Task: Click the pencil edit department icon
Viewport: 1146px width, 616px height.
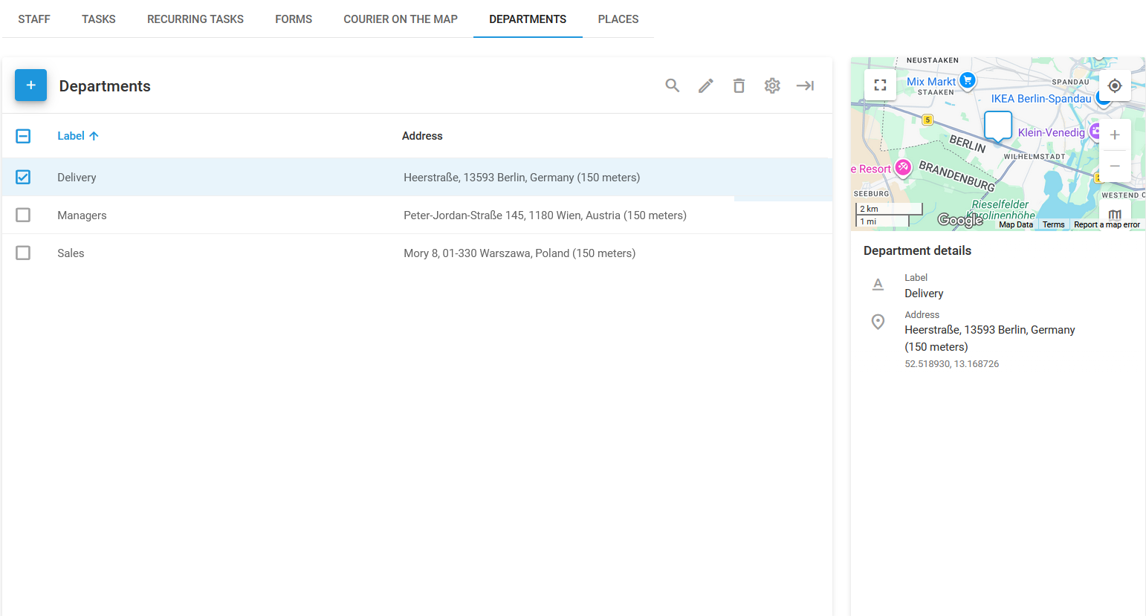Action: coord(706,85)
